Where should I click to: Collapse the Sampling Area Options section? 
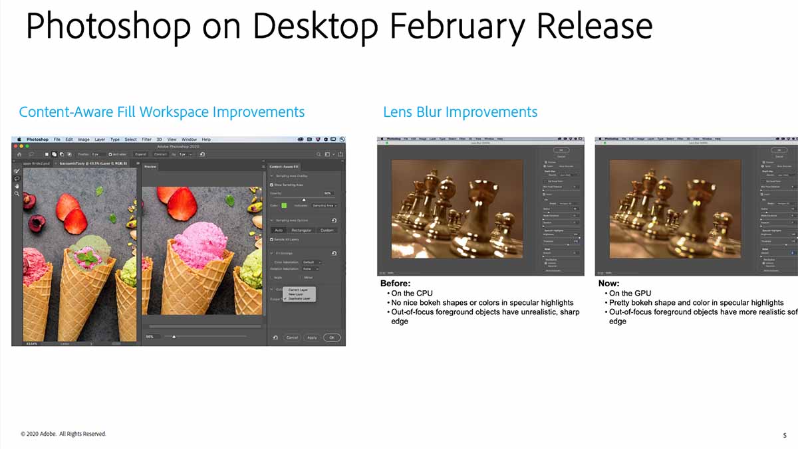pyautogui.click(x=271, y=221)
